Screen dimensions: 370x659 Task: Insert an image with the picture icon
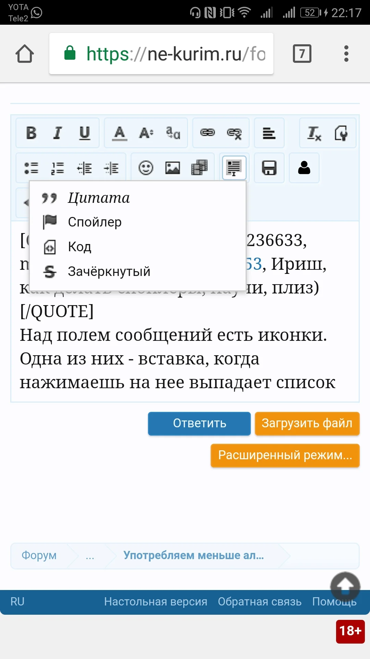173,168
